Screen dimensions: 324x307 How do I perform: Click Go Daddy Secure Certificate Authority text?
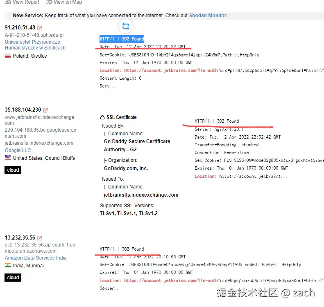137,146
